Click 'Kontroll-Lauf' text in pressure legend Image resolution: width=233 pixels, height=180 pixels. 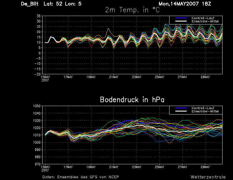click(x=203, y=108)
